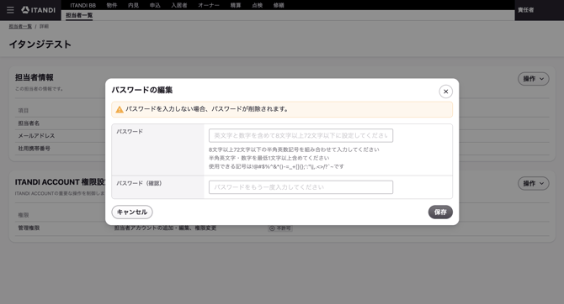Expand 操作 dropdown in 担当者情報 section
The height and width of the screenshot is (304, 564).
coord(534,79)
